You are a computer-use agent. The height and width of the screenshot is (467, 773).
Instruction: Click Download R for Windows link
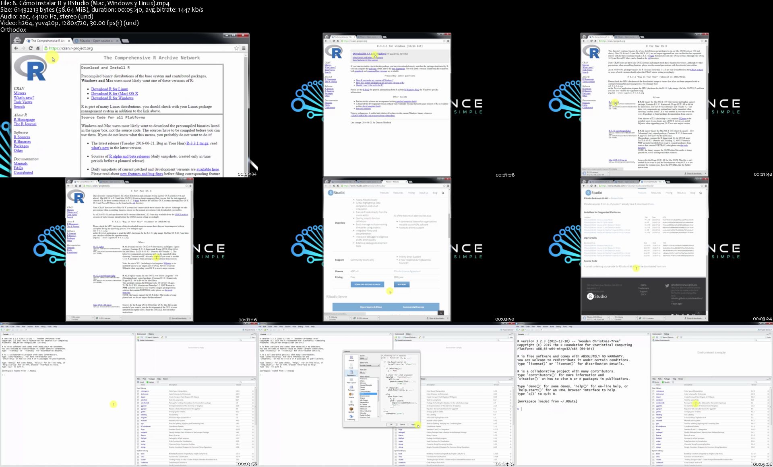(x=112, y=98)
